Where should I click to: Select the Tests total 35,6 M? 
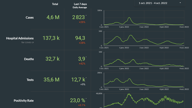[x=53, y=80]
